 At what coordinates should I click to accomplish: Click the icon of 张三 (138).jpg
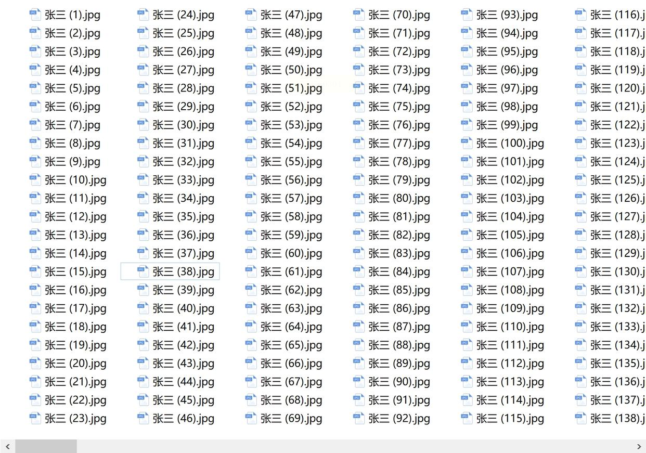[x=580, y=418]
